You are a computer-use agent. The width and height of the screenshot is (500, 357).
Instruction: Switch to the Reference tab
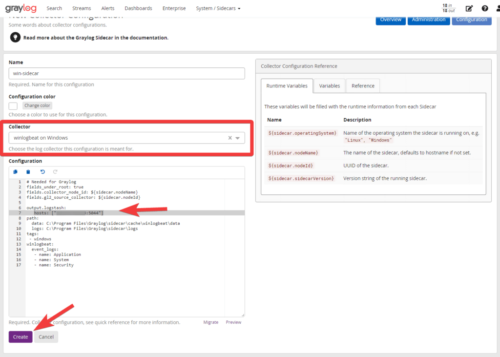(x=363, y=86)
